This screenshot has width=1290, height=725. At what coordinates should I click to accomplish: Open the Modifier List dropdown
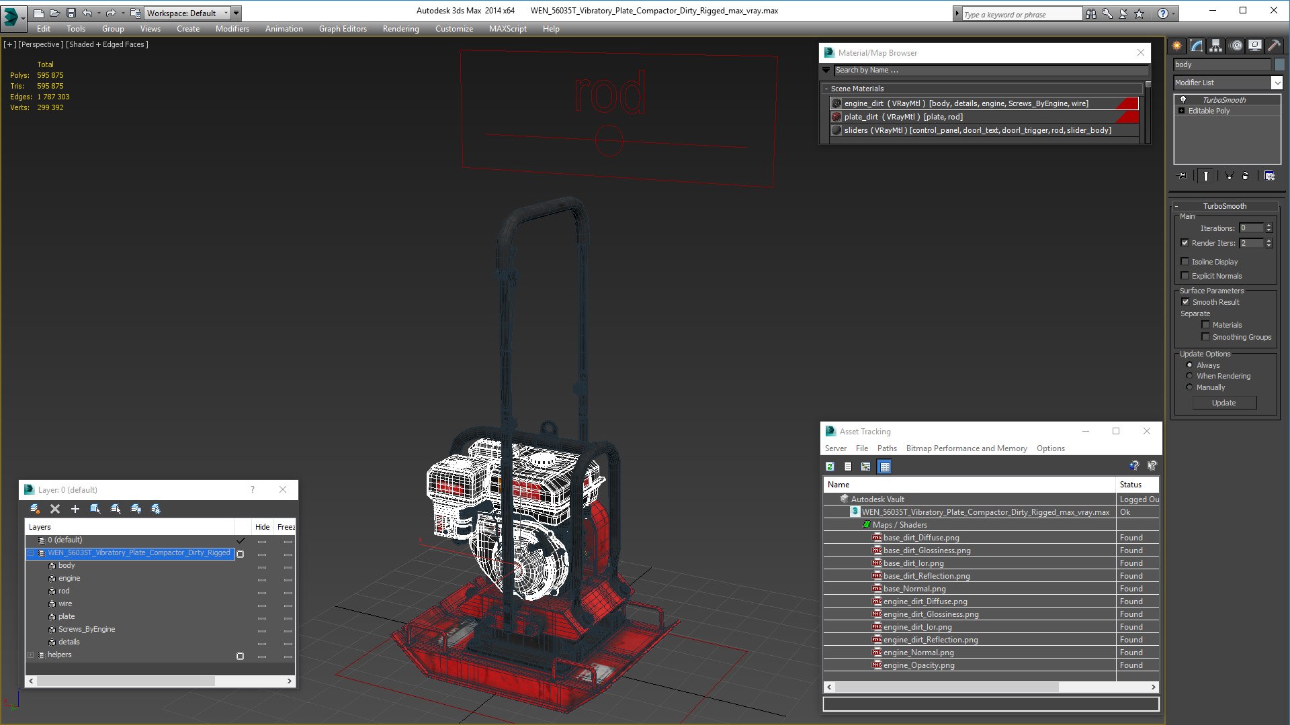(1277, 83)
